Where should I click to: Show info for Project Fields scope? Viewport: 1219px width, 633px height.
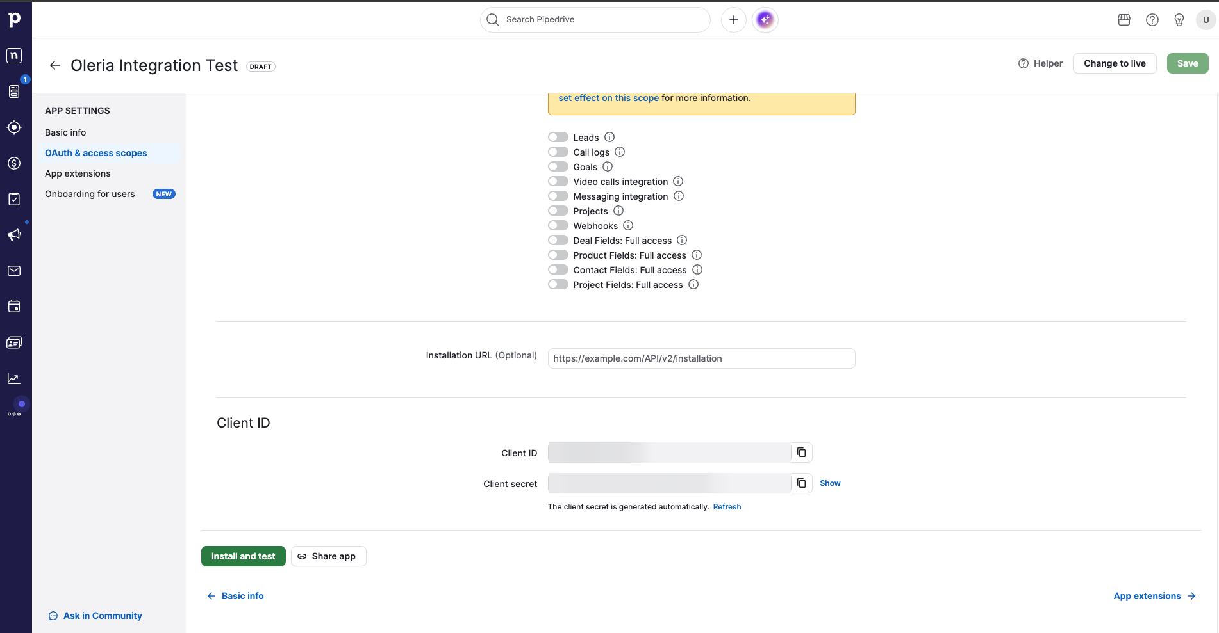point(693,284)
